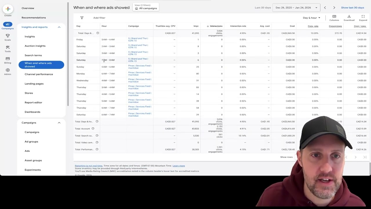Click Show last 30 days link
The image size is (371, 209).
(x=352, y=8)
